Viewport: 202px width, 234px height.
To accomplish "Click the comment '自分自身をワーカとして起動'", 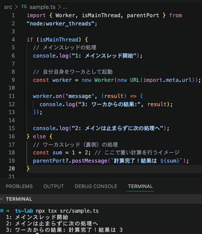I will (x=78, y=72).
